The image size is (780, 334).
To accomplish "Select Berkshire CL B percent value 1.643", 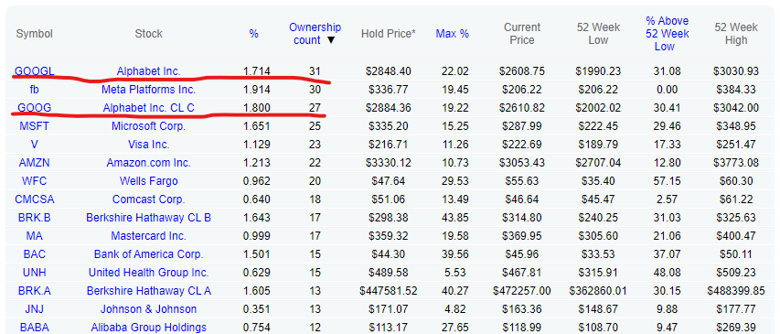I will tap(257, 218).
